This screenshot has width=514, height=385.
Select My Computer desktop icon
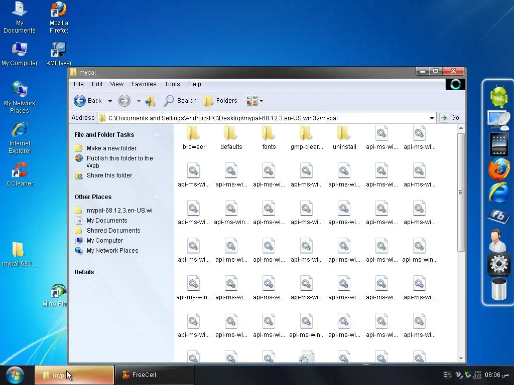pyautogui.click(x=20, y=54)
